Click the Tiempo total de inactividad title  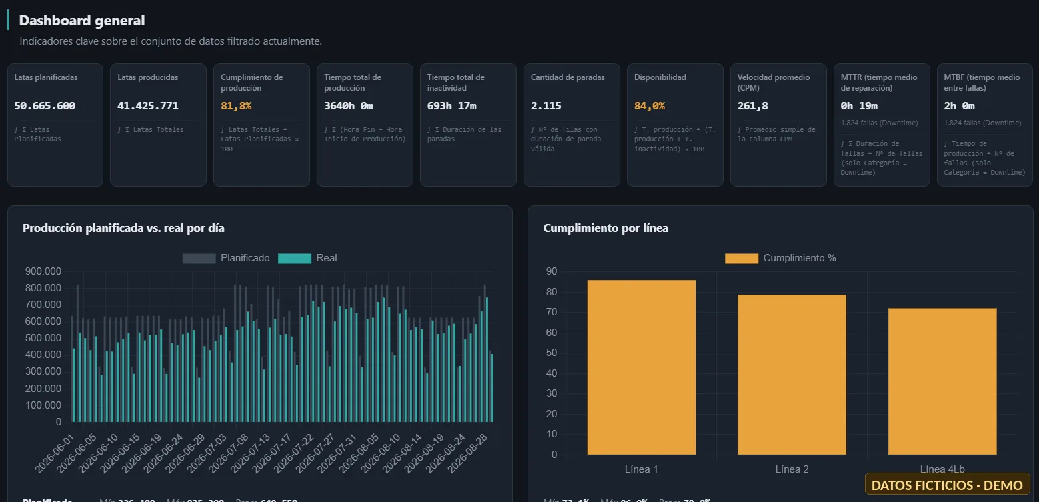pos(456,83)
